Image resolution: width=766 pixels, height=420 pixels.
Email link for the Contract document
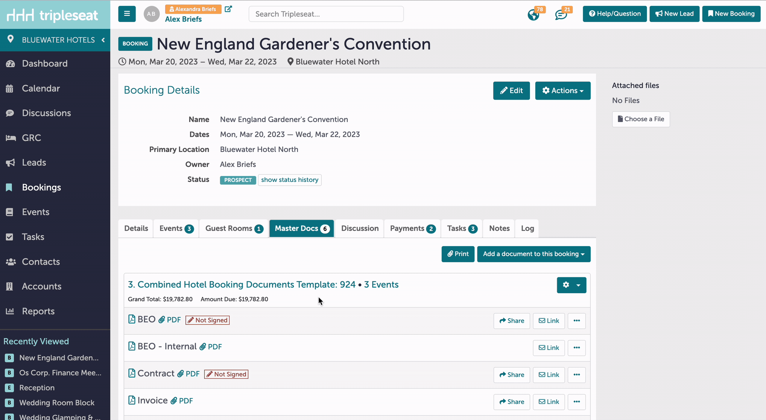click(x=549, y=375)
